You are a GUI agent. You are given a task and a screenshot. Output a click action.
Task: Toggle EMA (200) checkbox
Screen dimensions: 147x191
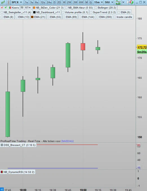(x=97, y=17)
